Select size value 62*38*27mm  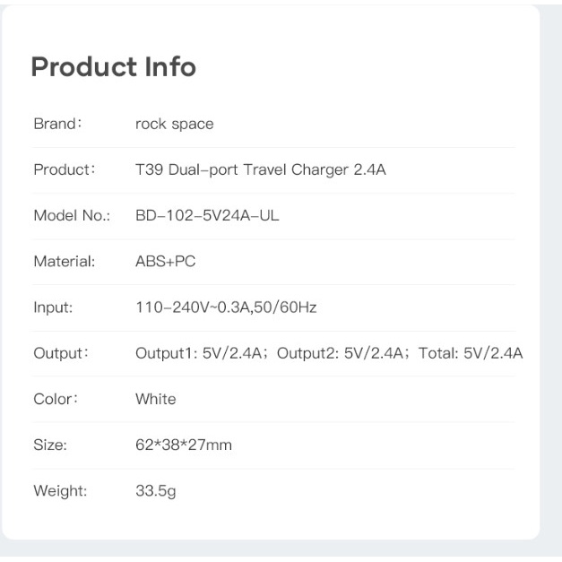(183, 445)
